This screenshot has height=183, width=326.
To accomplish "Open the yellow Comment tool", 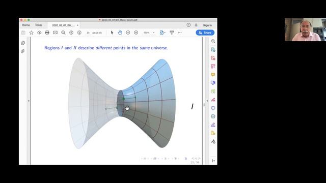I will [x=213, y=75].
